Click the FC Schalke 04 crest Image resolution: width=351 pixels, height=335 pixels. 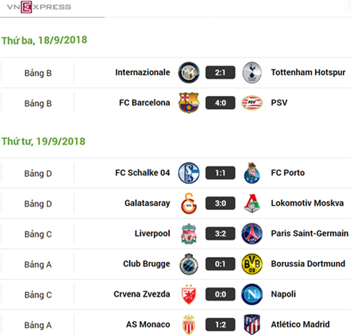click(189, 173)
